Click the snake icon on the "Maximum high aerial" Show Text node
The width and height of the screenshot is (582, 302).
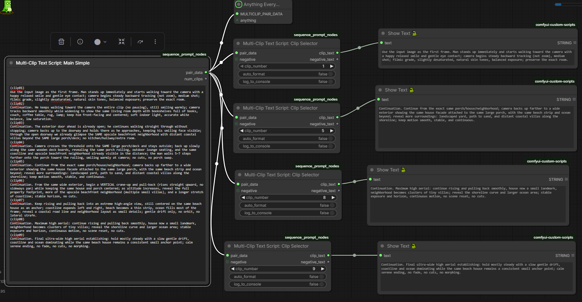coord(403,170)
